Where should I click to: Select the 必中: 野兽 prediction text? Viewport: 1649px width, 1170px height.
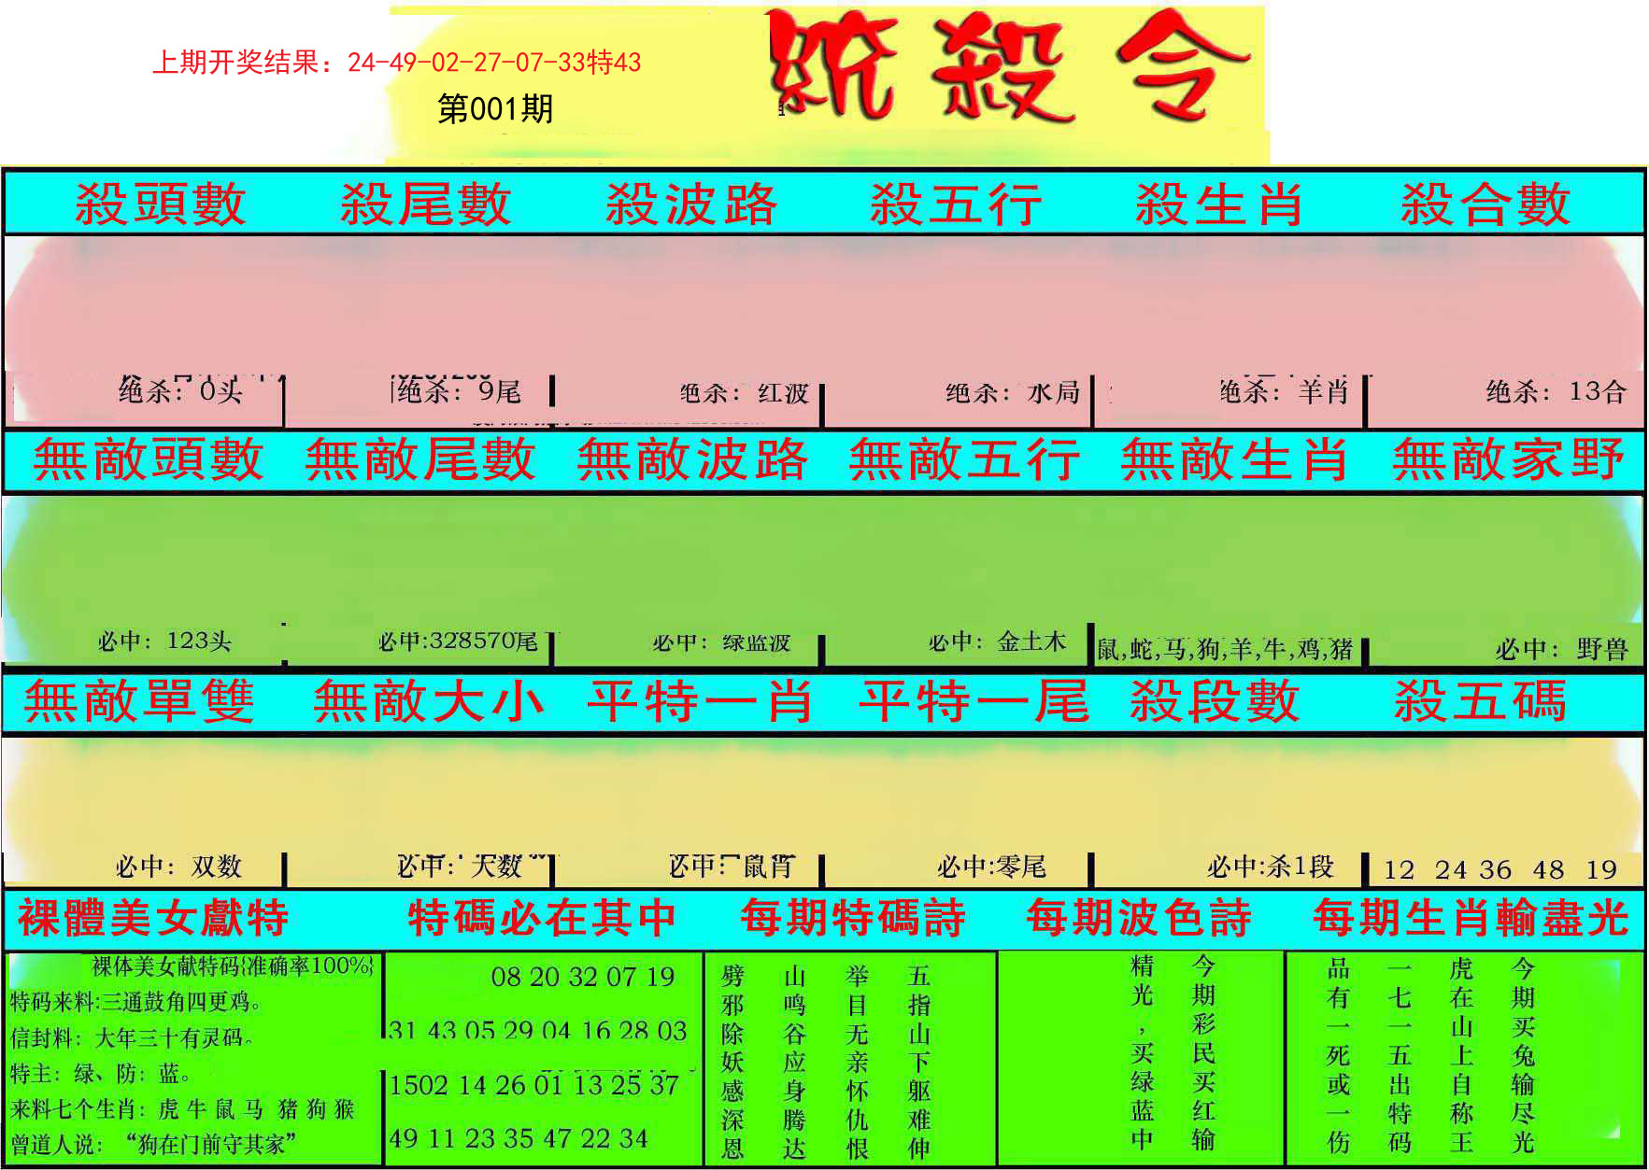[1561, 649]
